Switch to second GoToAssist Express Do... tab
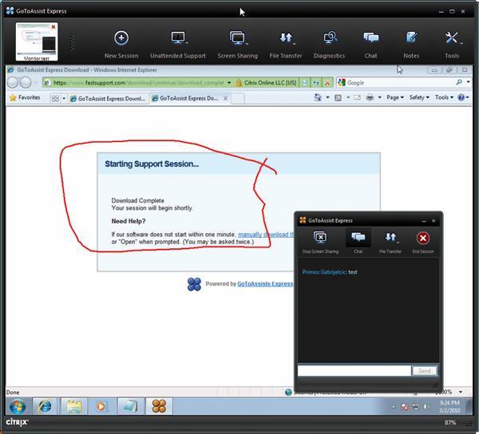Screen dimensions: 479x434 [185, 98]
